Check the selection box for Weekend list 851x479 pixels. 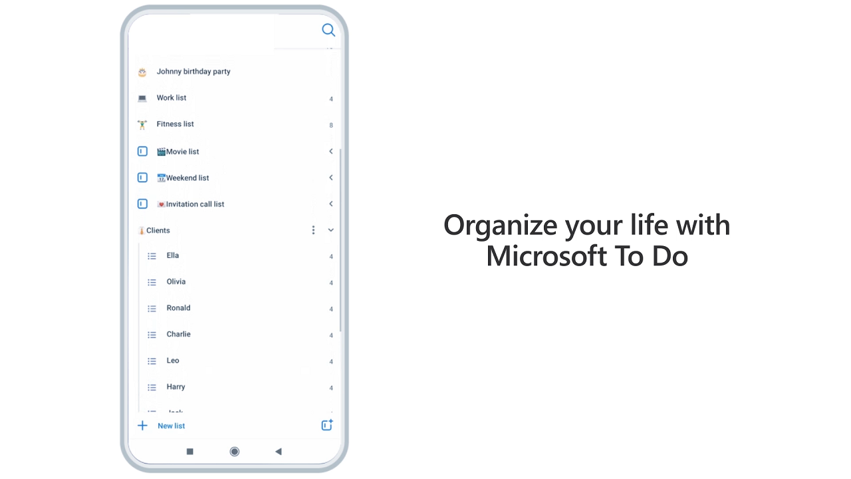[x=142, y=178]
